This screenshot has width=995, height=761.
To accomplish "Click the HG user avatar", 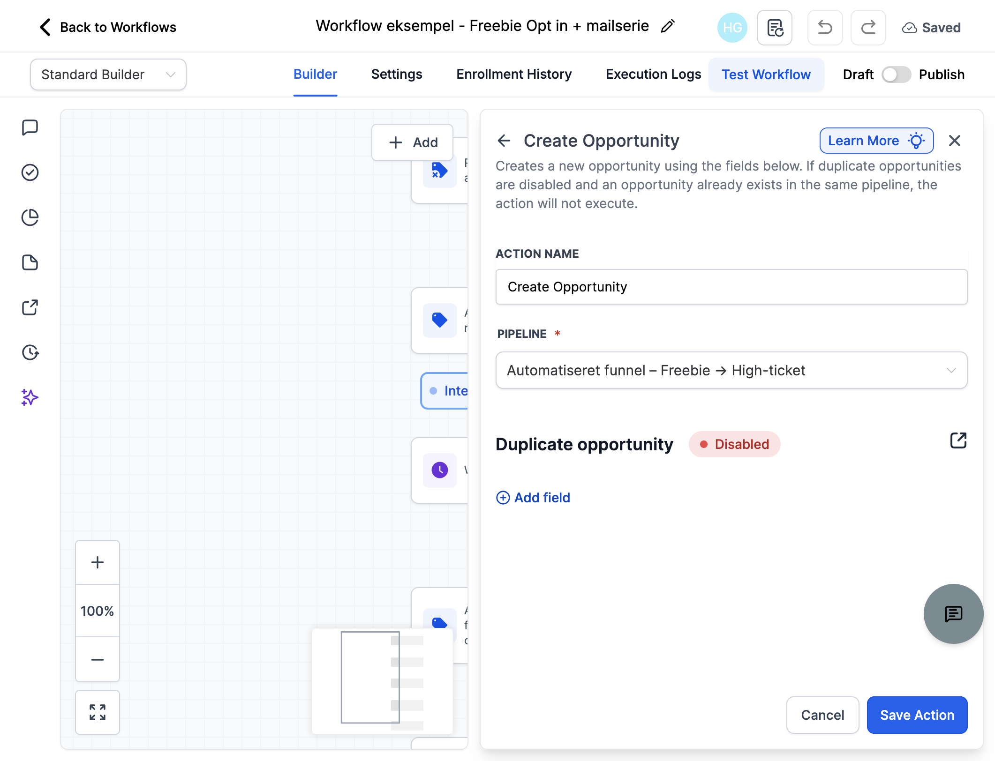I will 732,28.
